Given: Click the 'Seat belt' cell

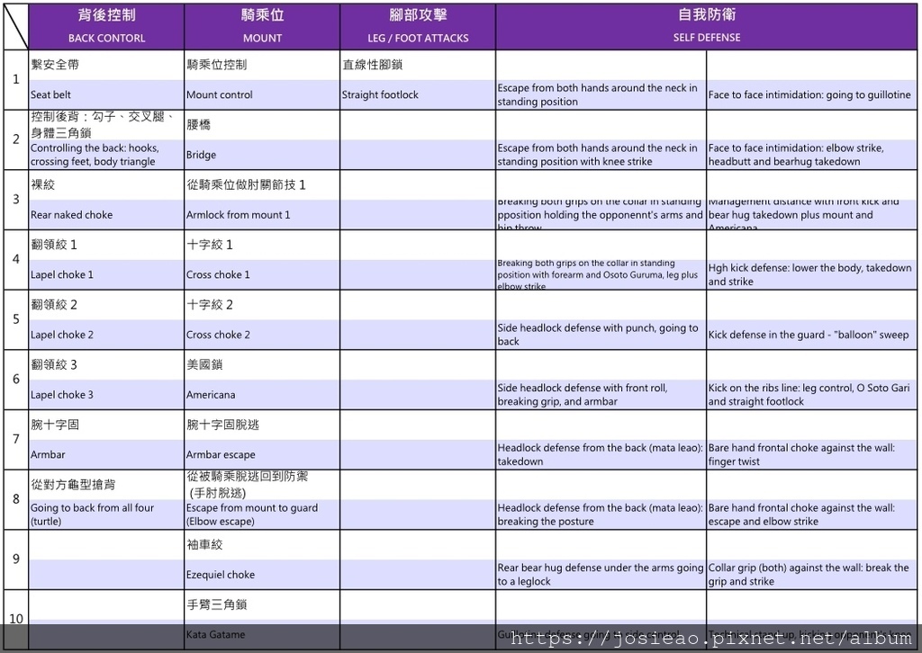Looking at the screenshot, I should coord(106,94).
